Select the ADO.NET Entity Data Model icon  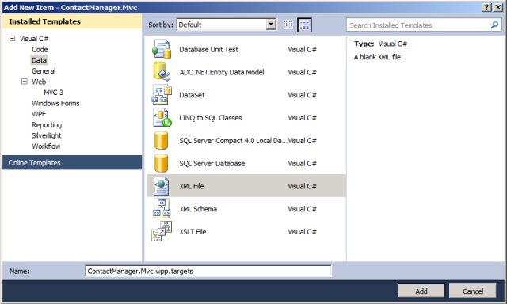[162, 72]
